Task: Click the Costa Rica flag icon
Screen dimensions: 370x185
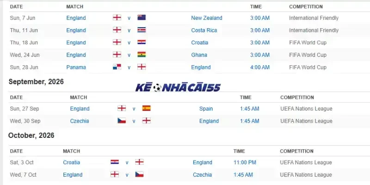Action: [x=142, y=30]
